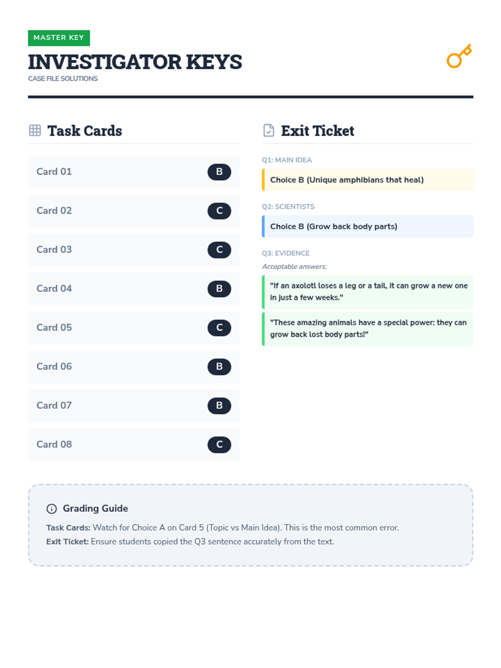Click Card 02 answer badge C

click(x=219, y=211)
